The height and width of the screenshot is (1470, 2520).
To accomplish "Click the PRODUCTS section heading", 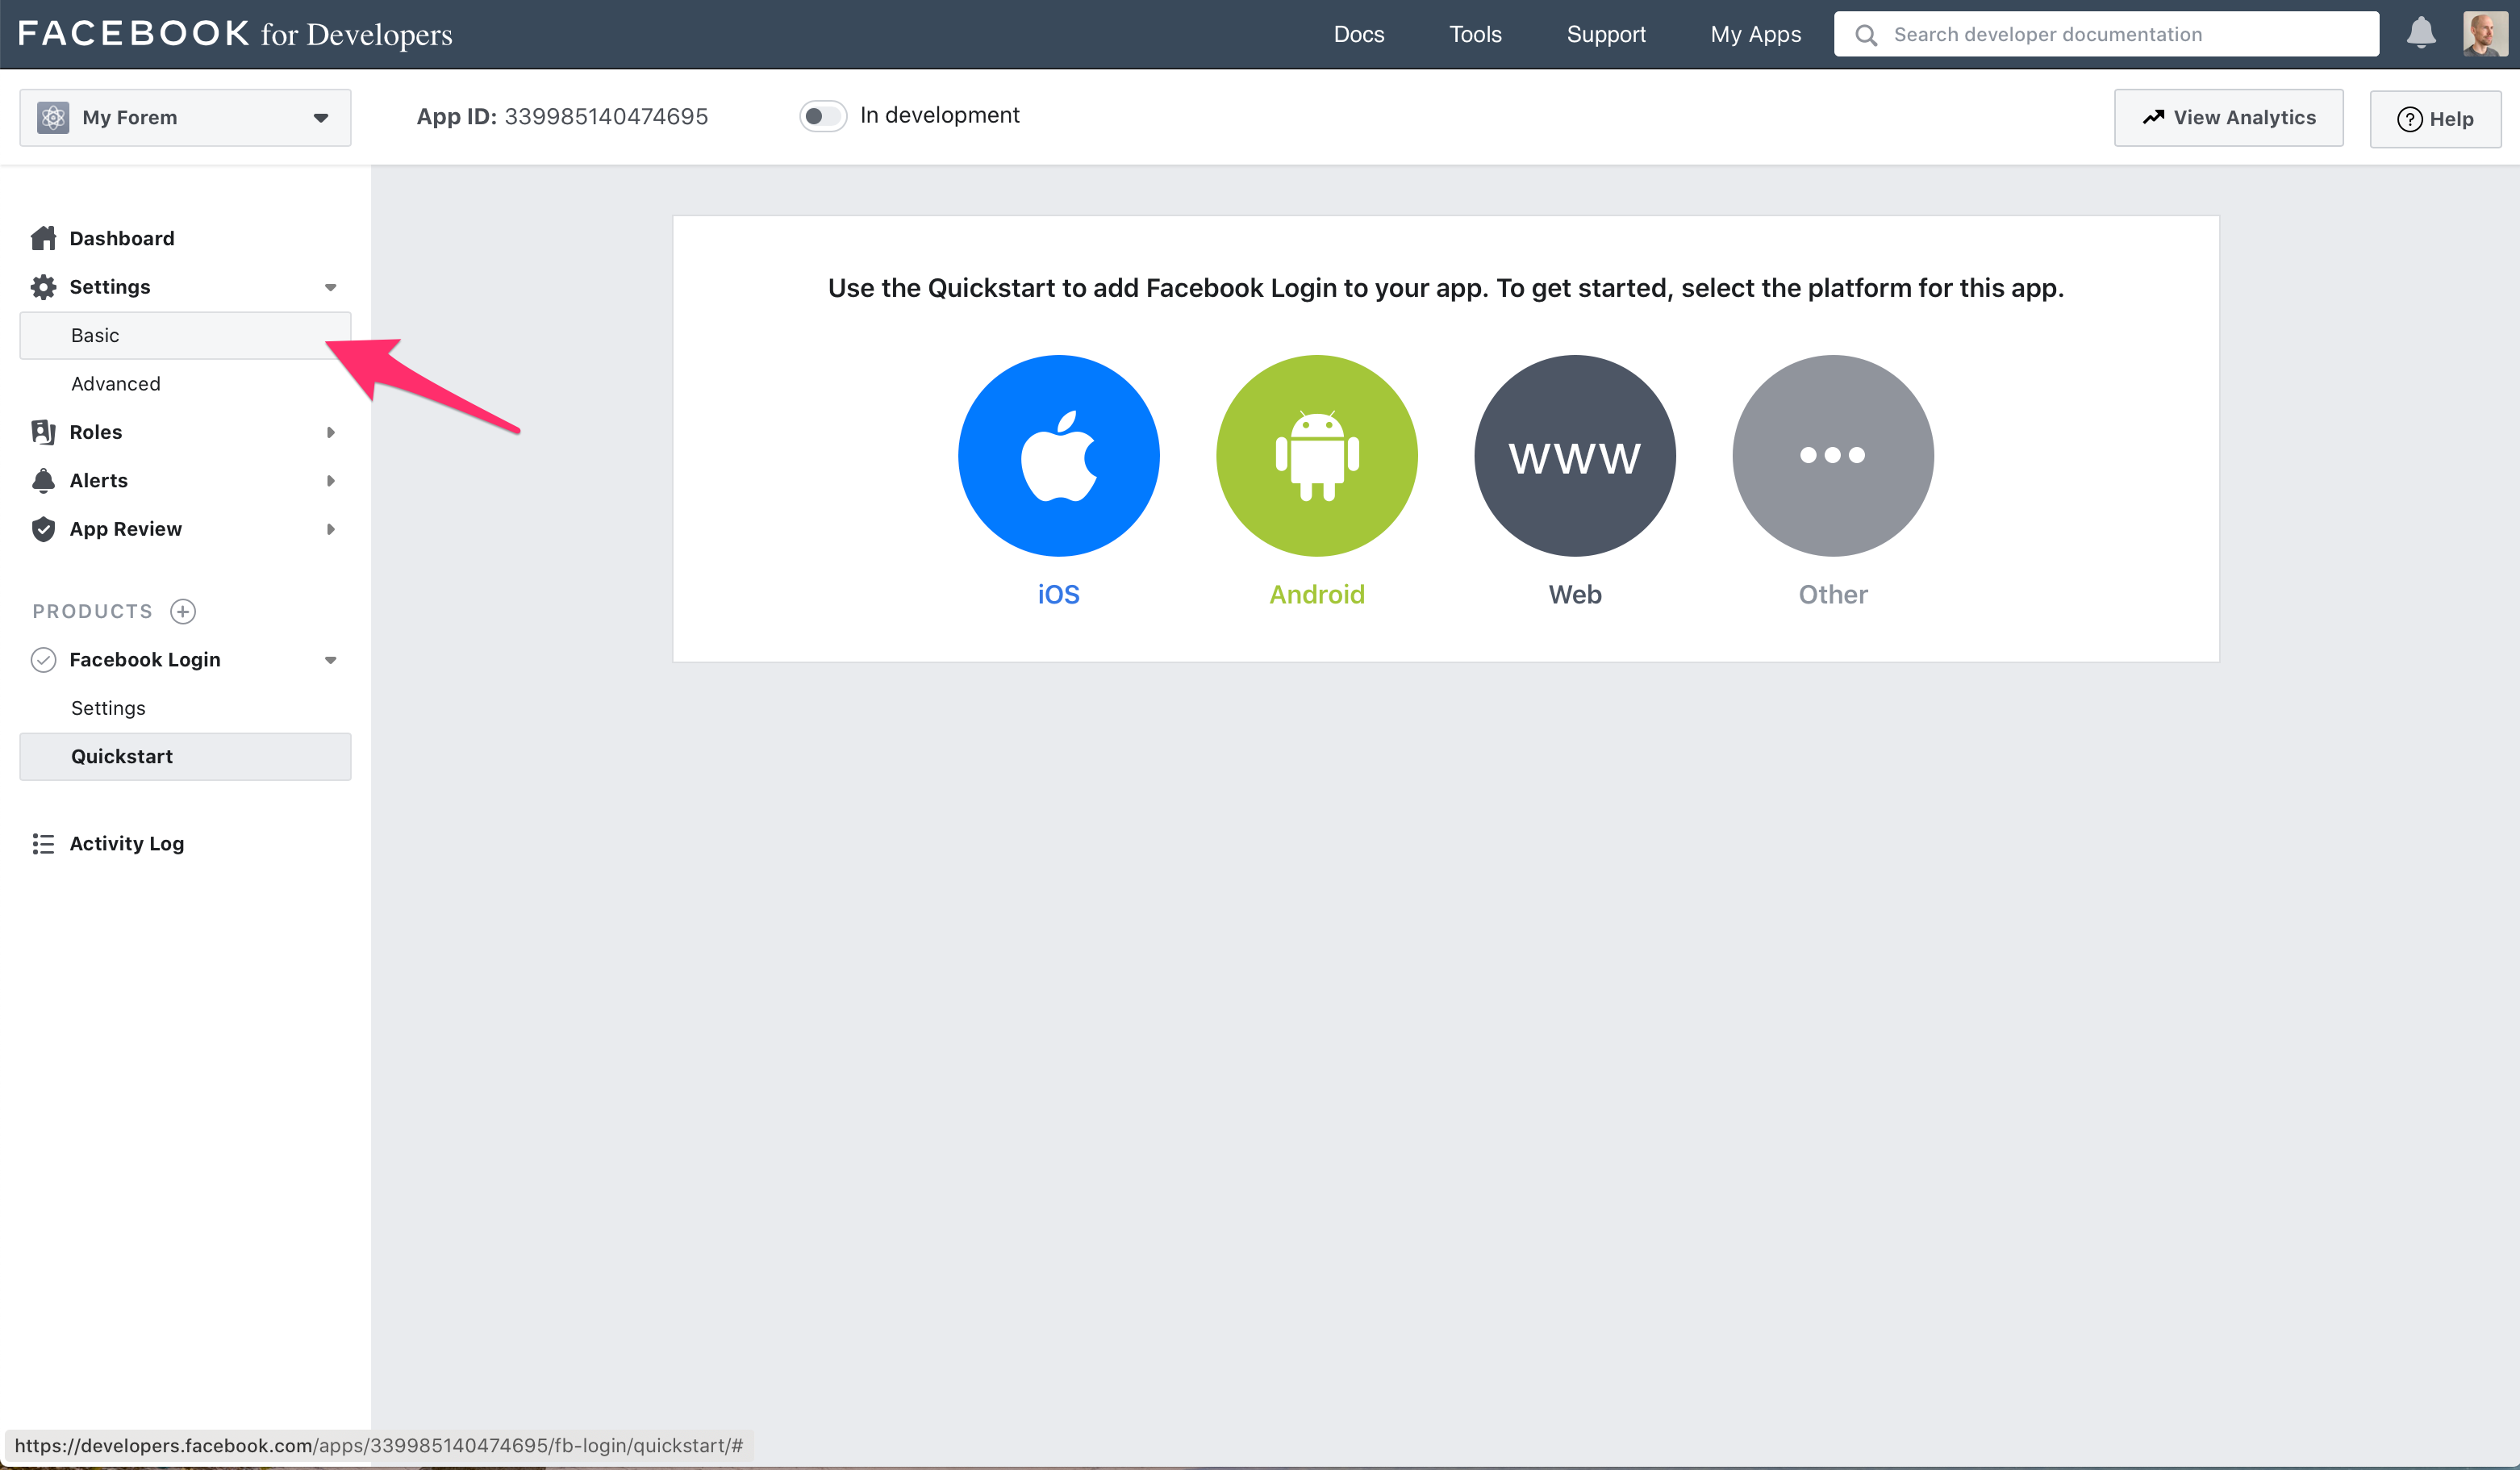I will (92, 611).
